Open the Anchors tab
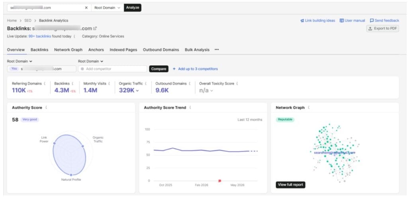 96,50
